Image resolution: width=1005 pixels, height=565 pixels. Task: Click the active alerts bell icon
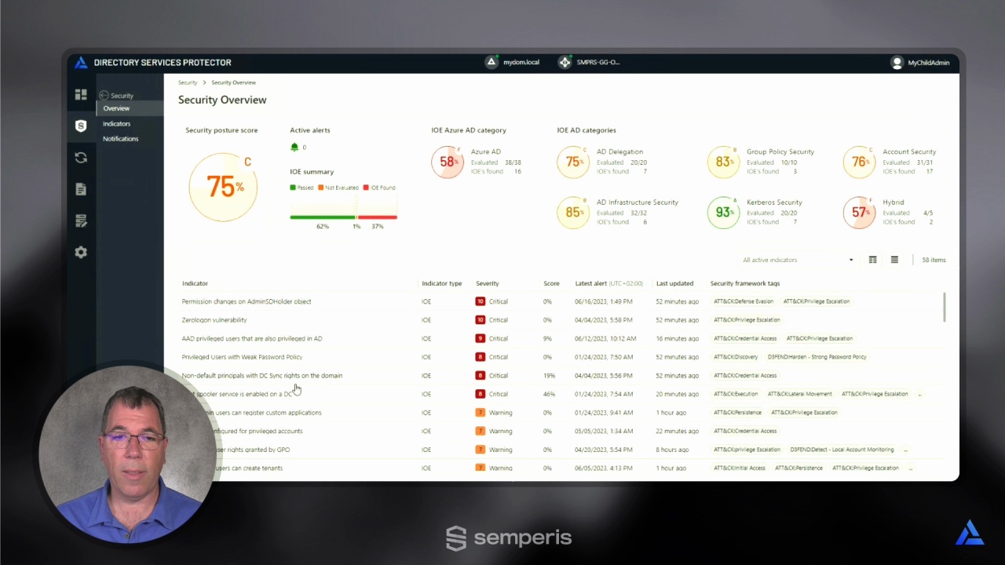pos(294,147)
